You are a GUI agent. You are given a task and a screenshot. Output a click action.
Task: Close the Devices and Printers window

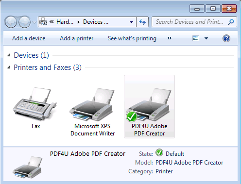click(x=229, y=9)
